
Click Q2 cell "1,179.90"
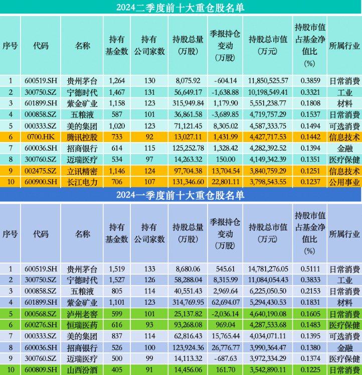[225, 103]
